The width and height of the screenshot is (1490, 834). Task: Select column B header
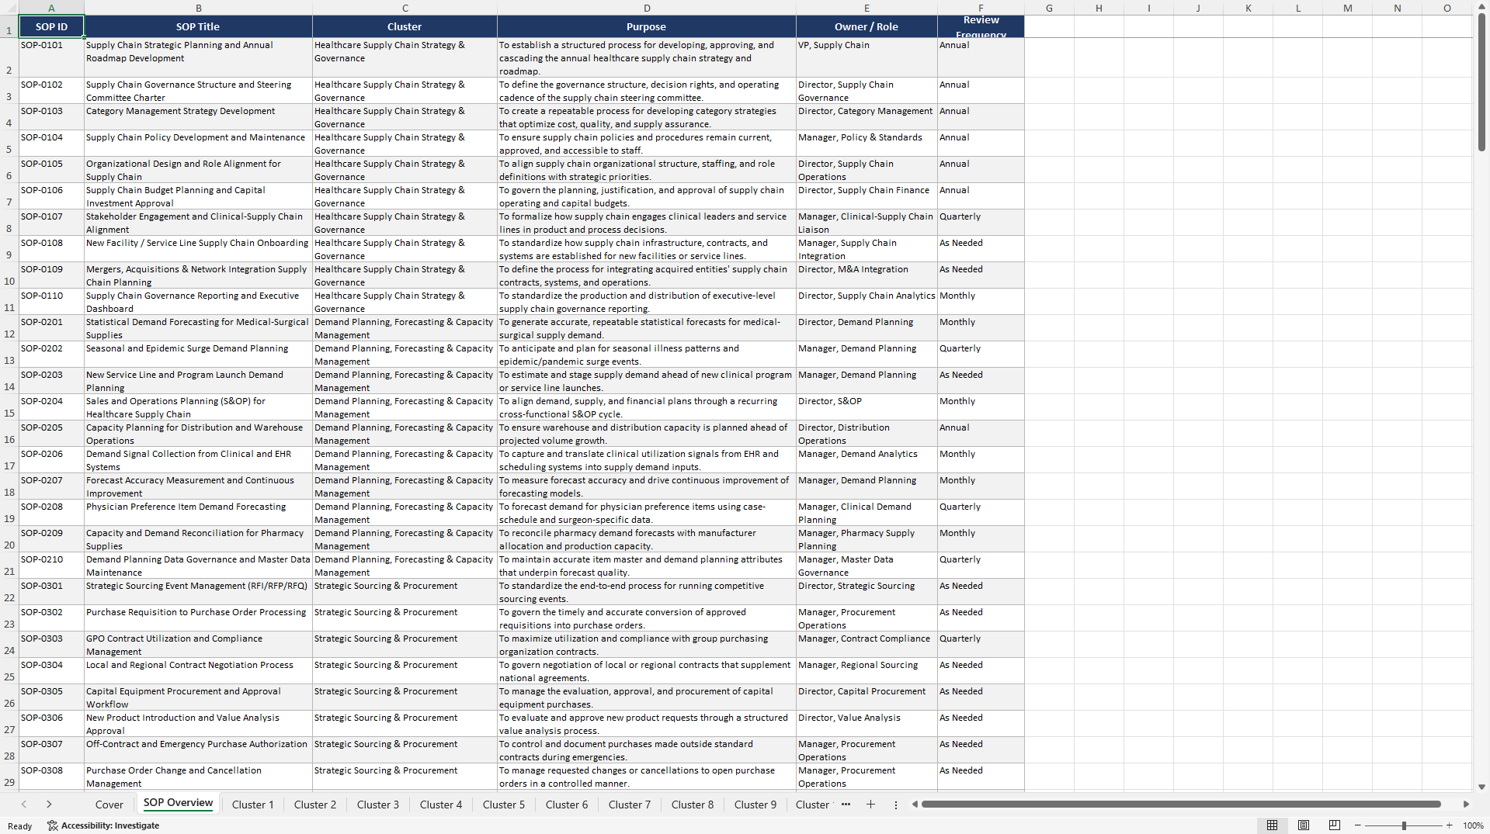[x=198, y=8]
